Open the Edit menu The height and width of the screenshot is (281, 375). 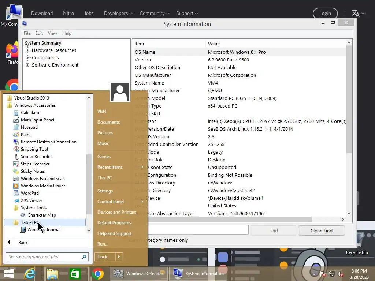click(x=39, y=33)
